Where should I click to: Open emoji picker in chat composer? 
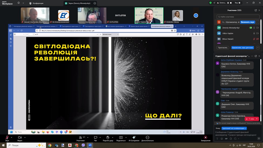[x=222, y=139]
